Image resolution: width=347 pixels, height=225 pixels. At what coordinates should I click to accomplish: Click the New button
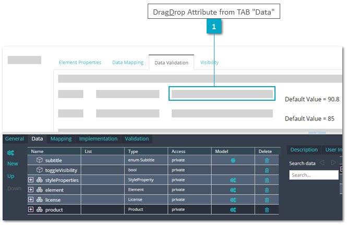click(13, 163)
